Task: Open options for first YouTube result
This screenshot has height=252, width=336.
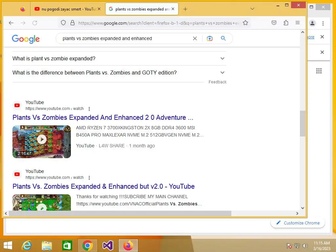Action: click(89, 109)
